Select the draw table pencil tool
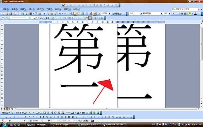Viewport: 203px width, 127px height. click(3, 18)
